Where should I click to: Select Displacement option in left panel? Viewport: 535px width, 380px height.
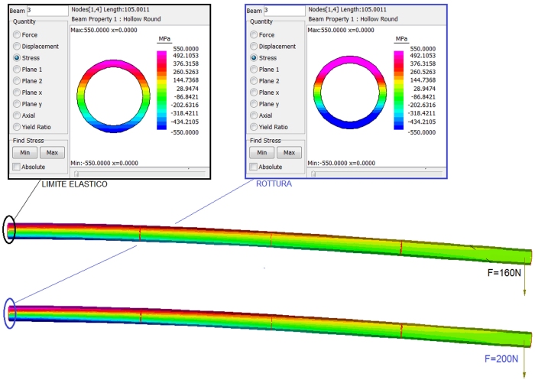point(18,47)
